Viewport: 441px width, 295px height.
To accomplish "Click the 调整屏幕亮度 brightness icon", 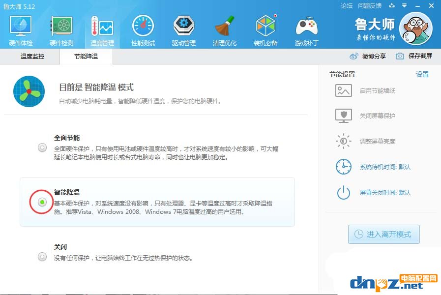I will click(343, 141).
